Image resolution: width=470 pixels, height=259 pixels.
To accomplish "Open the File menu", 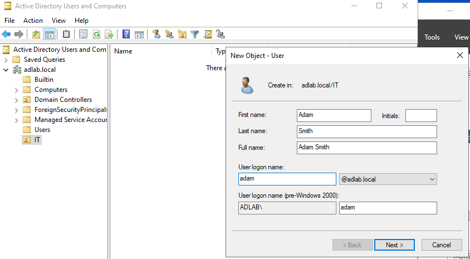I will [x=9, y=21].
